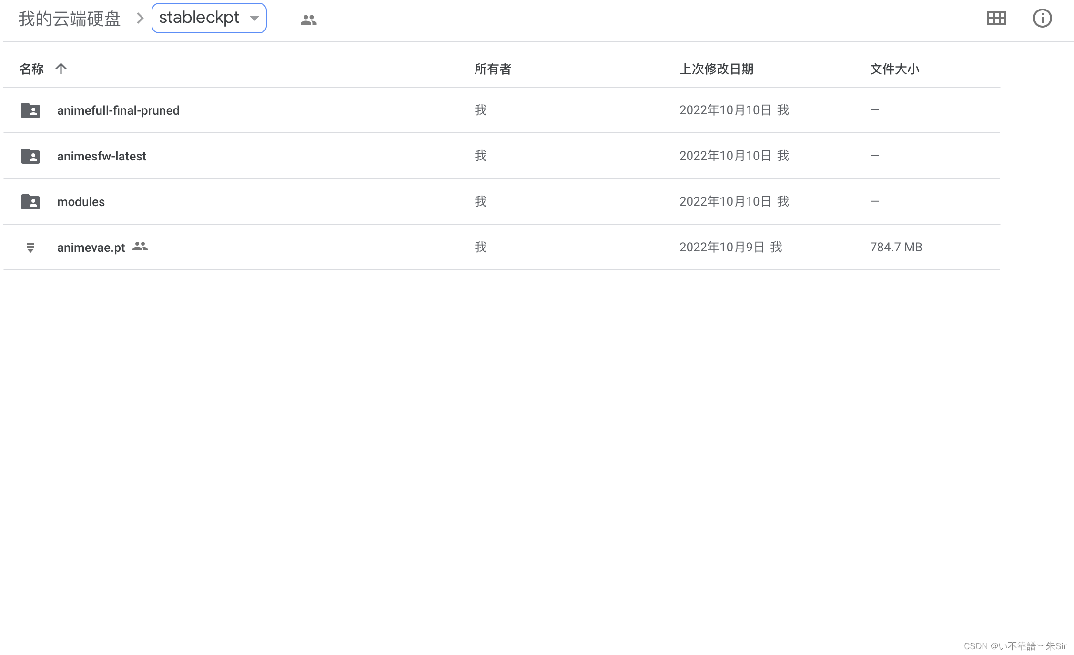Image resolution: width=1074 pixels, height=655 pixels.
Task: Sort by 名称 column header
Action: tap(31, 69)
